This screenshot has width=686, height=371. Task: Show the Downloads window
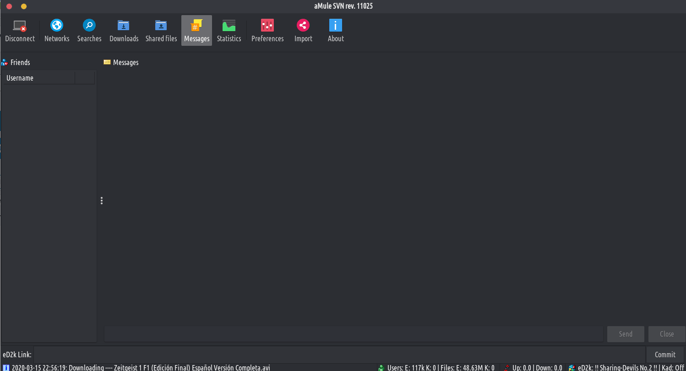(124, 31)
